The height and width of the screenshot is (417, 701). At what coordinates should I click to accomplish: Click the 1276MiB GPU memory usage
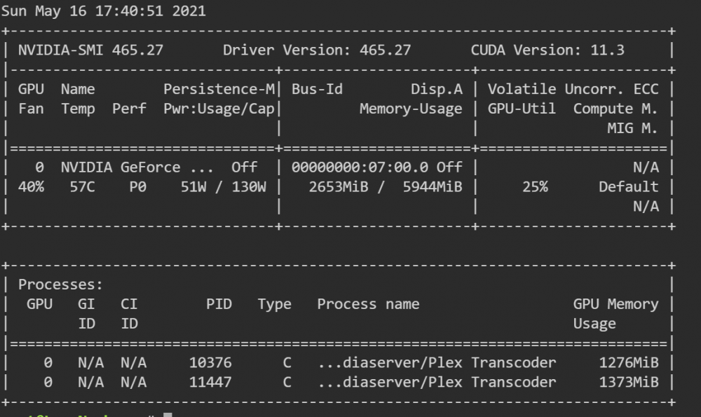click(629, 362)
